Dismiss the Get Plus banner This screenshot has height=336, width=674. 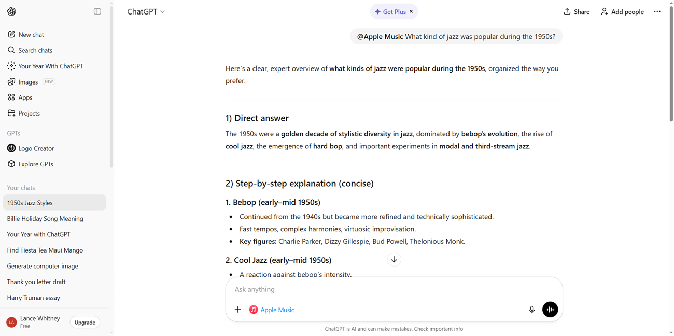tap(411, 11)
